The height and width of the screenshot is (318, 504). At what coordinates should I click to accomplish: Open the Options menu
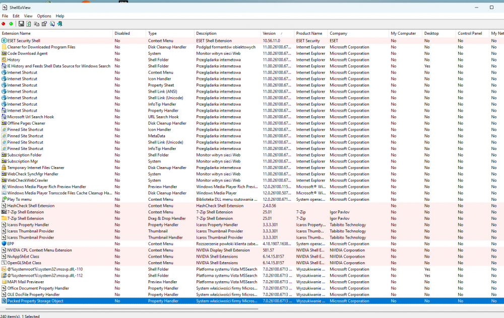click(44, 16)
